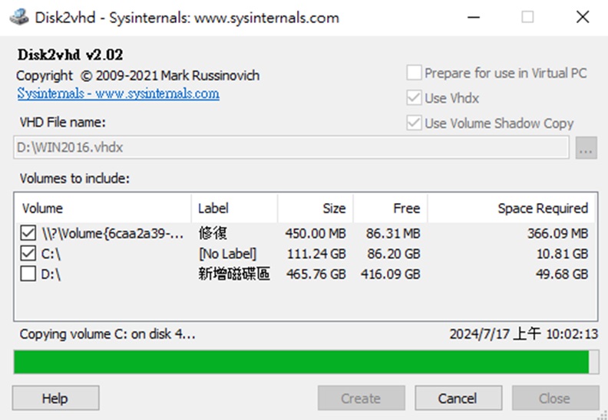Click the Copyright Mark Russinovich text
Image resolution: width=608 pixels, height=420 pixels.
click(x=138, y=75)
